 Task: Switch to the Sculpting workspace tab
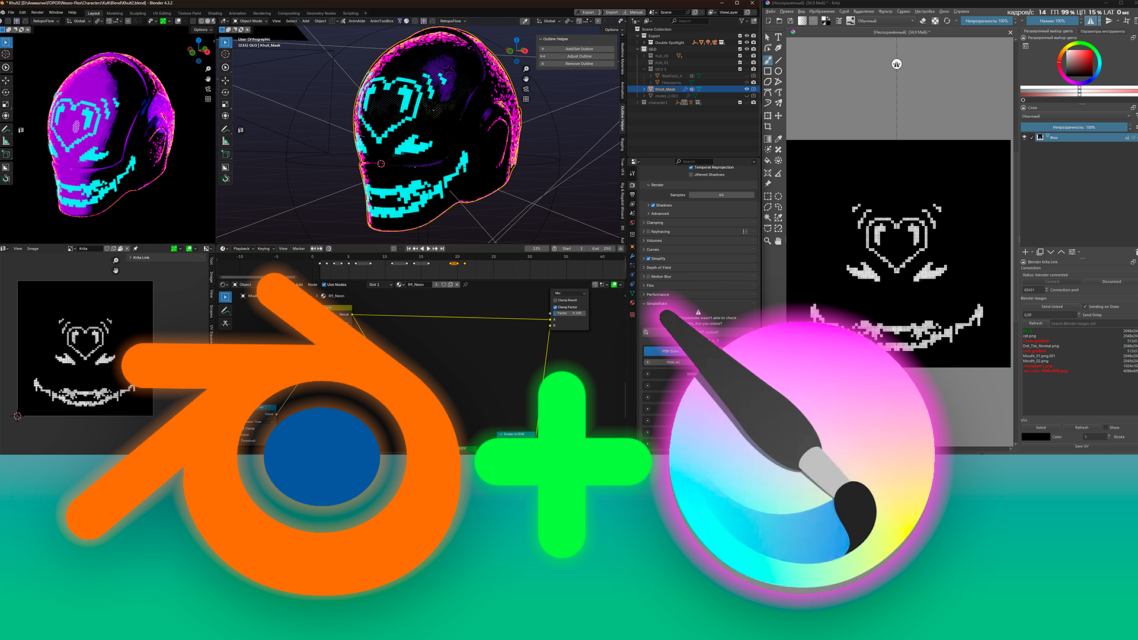point(138,13)
